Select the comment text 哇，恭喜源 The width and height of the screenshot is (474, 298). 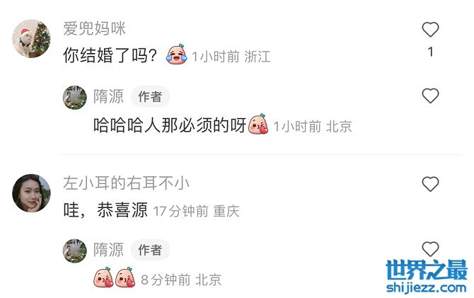pos(105,210)
